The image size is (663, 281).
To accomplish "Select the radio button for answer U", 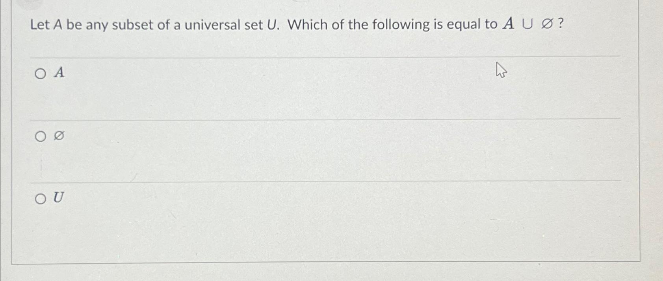I will (41, 199).
